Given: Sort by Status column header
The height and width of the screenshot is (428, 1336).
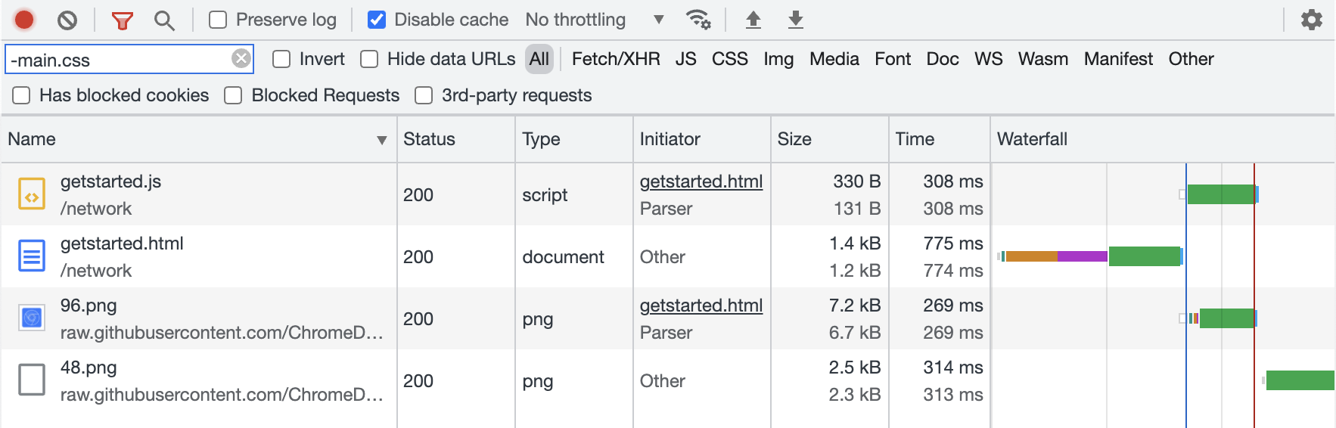Looking at the screenshot, I should 456,139.
